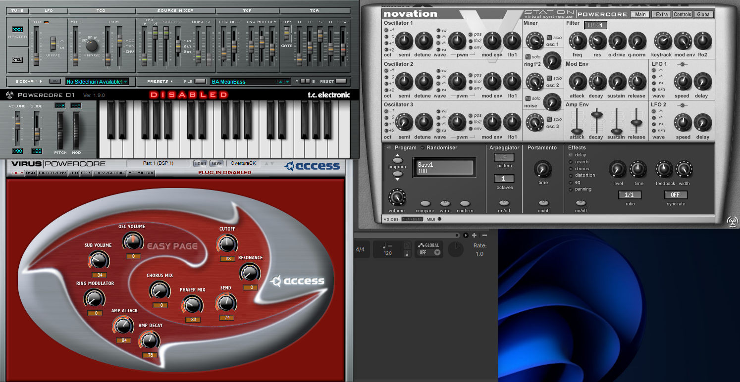This screenshot has height=382, width=740.
Task: Switch to the OSC tab in Virus
Action: 31,173
